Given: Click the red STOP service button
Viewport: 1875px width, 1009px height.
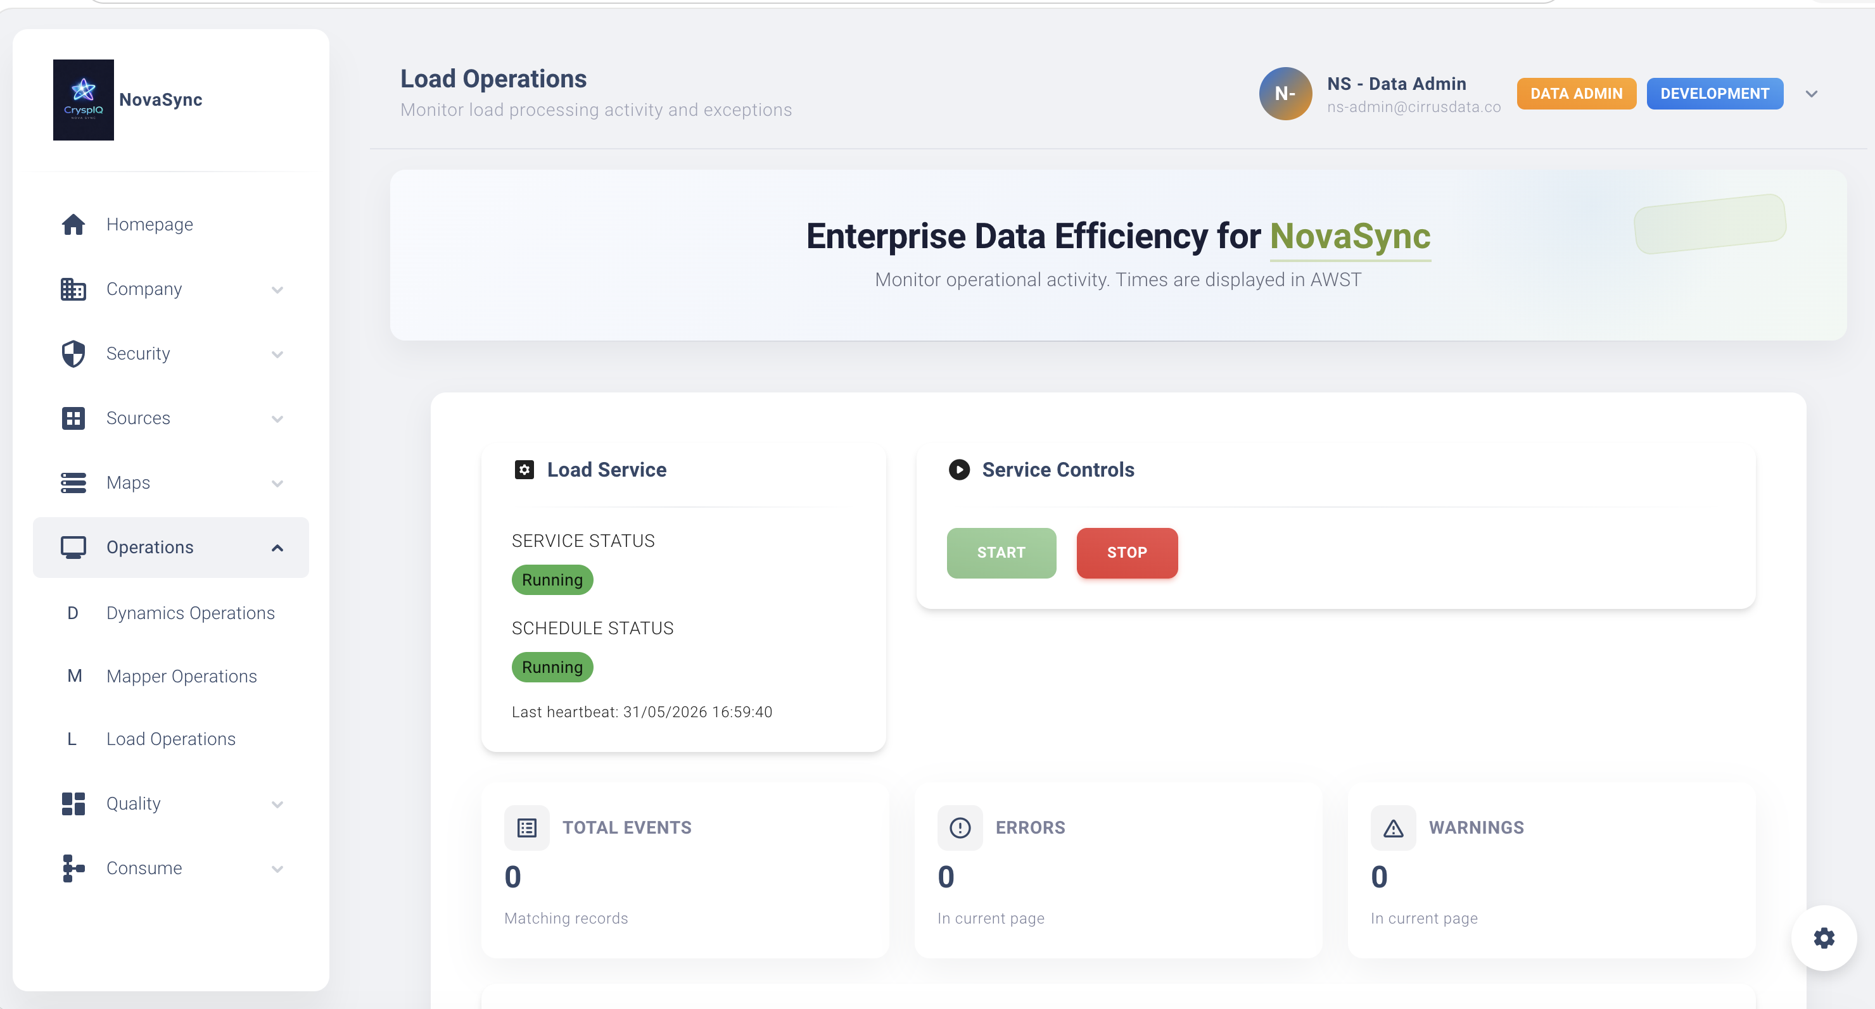Looking at the screenshot, I should click(1127, 553).
